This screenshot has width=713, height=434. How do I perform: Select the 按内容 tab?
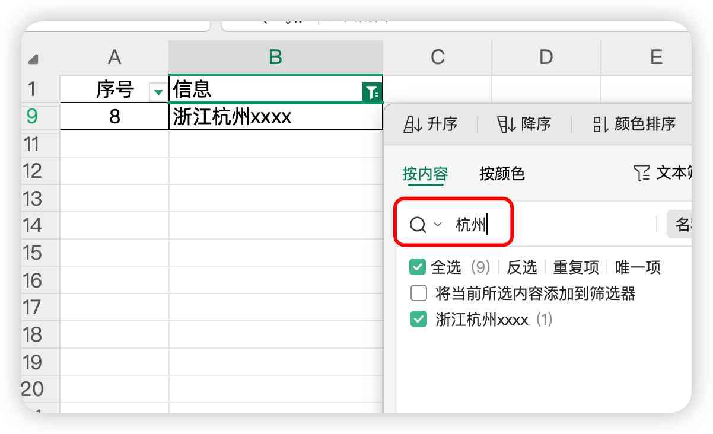pos(426,172)
